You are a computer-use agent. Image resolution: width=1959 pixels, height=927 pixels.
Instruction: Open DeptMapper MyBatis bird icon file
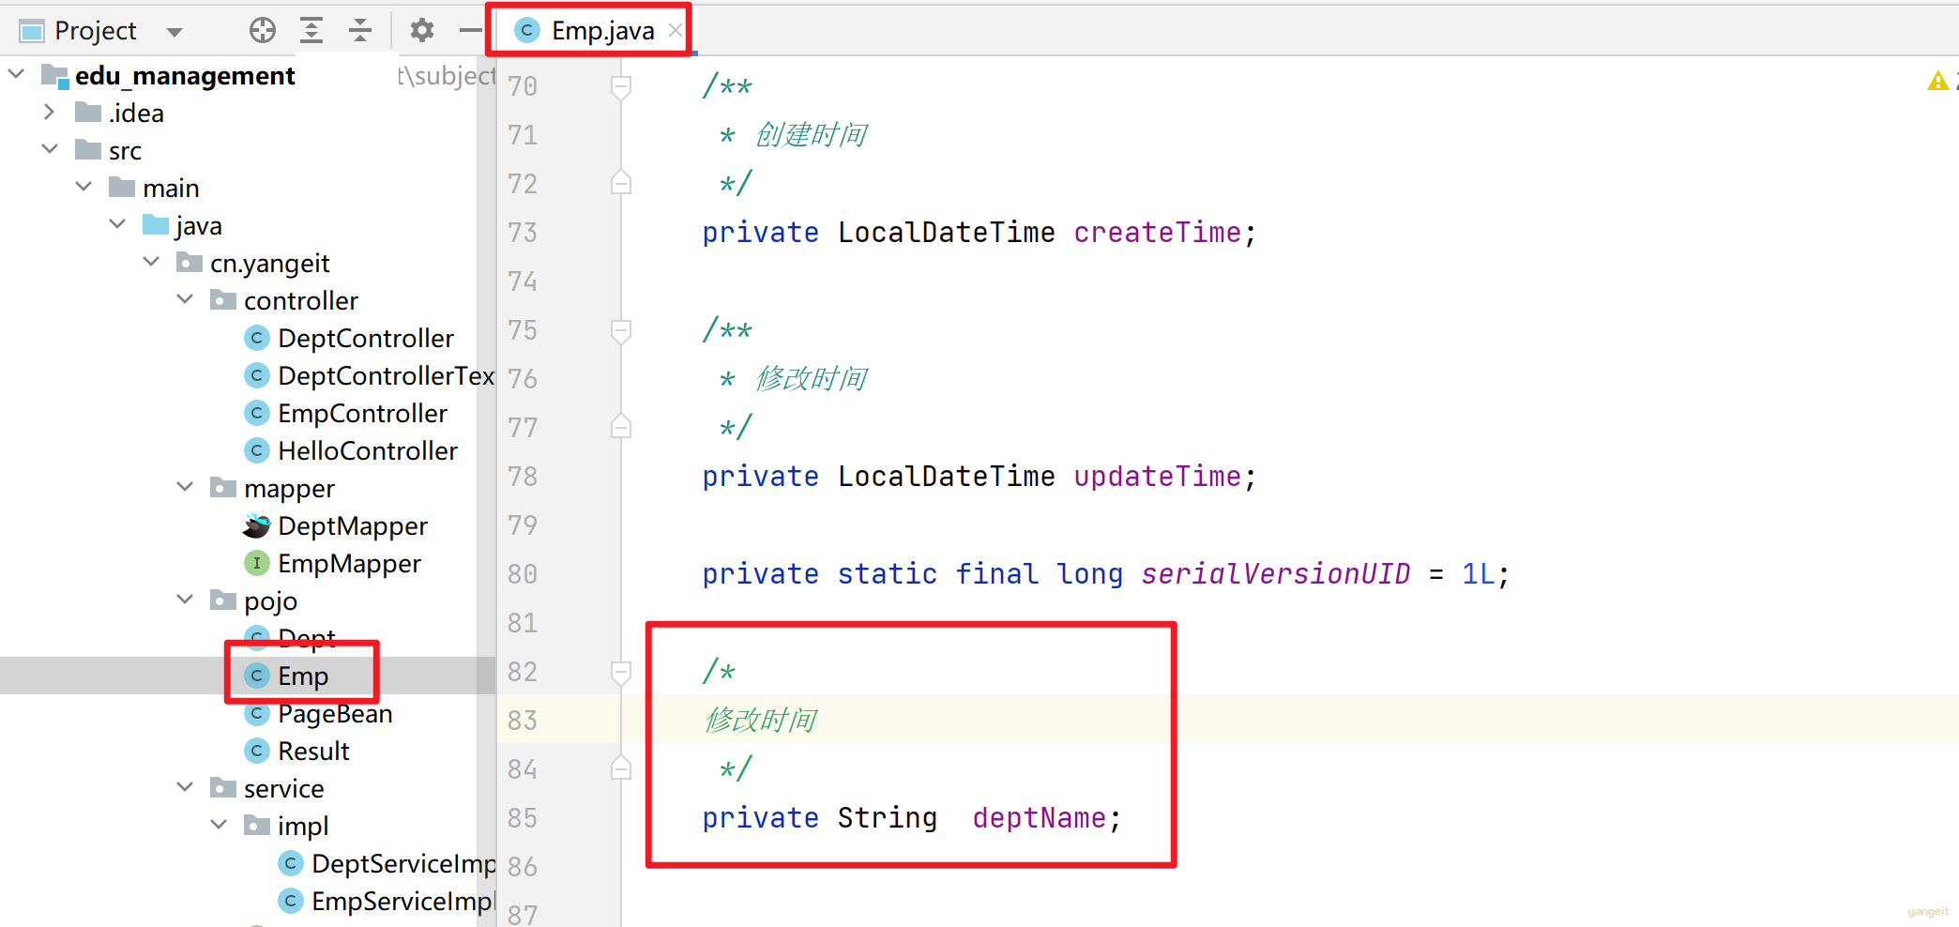pyautogui.click(x=257, y=525)
